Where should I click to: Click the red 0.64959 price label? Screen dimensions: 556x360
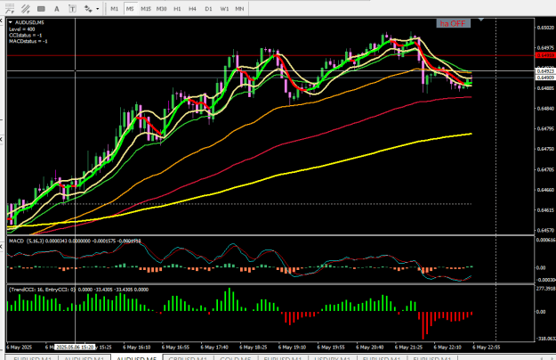(545, 55)
